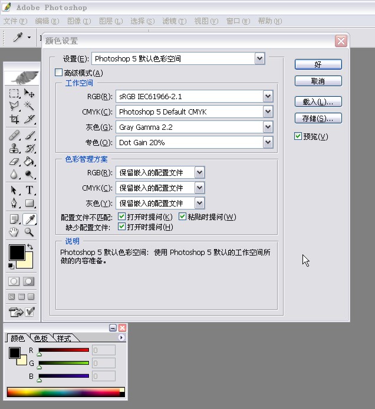The image size is (375, 409).
Task: Select the Magic Wand tool
Action: tap(29, 106)
